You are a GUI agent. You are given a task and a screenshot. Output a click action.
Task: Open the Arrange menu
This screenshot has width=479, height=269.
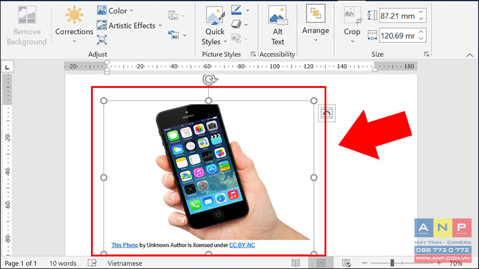pos(316,23)
